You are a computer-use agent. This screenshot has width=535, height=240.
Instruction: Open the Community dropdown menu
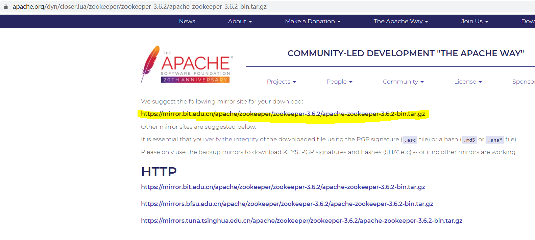click(403, 82)
